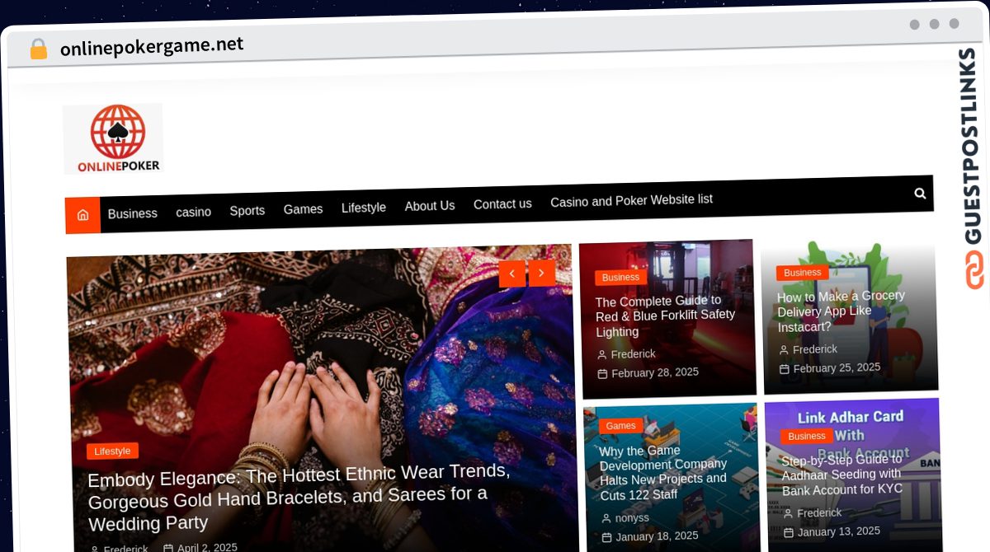Read the Red & Blue Forklift Safety Lighting article
Viewport: 990px width, 552px height.
click(665, 316)
